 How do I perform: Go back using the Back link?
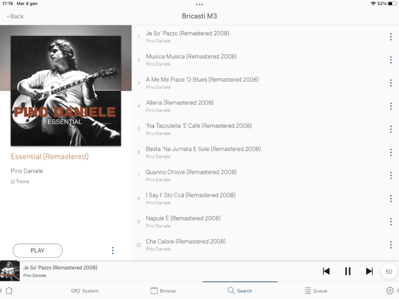click(15, 16)
